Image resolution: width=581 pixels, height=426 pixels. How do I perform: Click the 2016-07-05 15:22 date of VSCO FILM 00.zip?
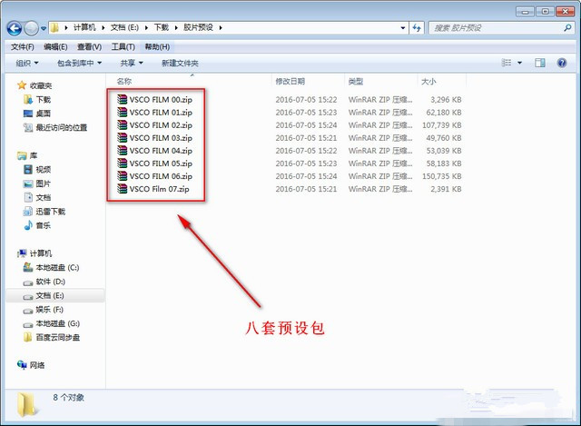click(306, 99)
